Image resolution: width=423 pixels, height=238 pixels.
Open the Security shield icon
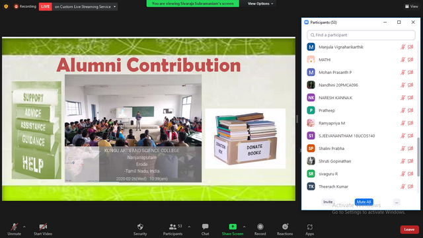(140, 227)
